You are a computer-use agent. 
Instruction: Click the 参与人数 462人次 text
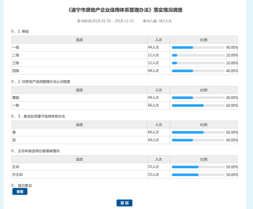coord(157,21)
